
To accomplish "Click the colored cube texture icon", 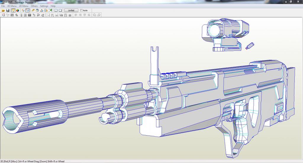I will (17, 10).
